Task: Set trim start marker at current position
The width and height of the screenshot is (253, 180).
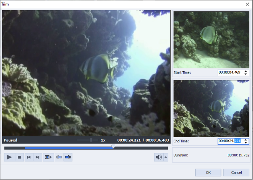Action: [x=59, y=157]
